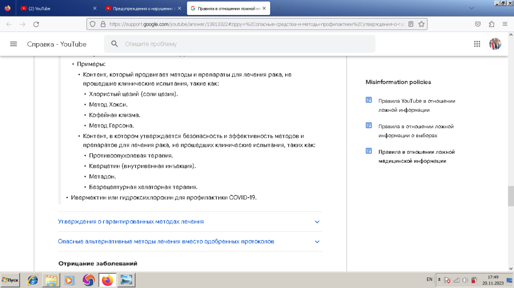Click the Google apps grid icon
This screenshot has height=288, width=514.
tap(477, 44)
